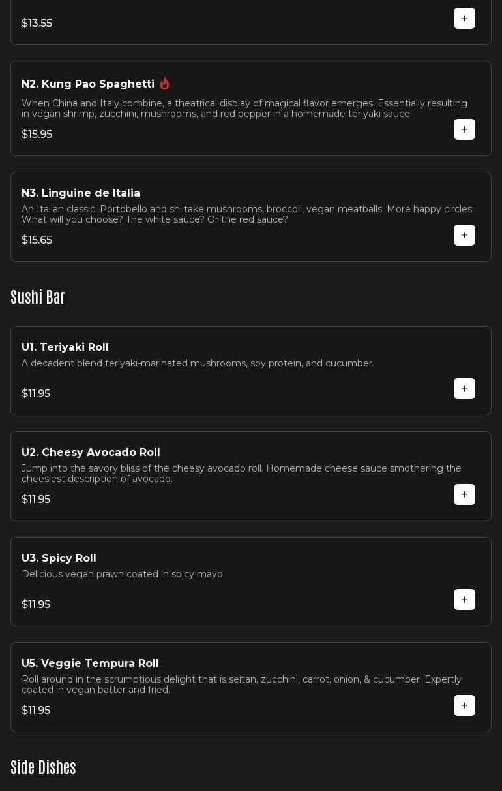The height and width of the screenshot is (791, 502).
Task: Add U3. Spicy Roll to cart
Action: tap(464, 600)
